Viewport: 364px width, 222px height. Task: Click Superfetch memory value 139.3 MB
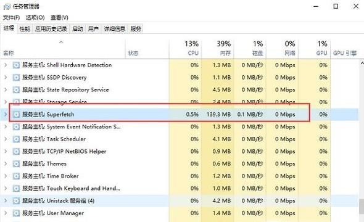click(218, 114)
